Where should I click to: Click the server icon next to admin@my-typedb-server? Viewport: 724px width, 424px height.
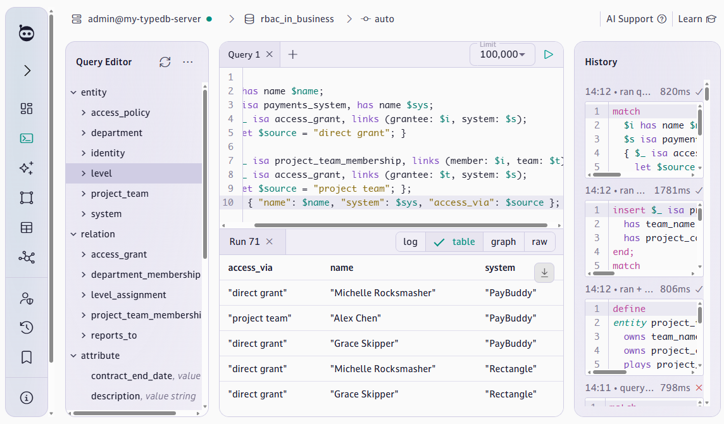77,19
